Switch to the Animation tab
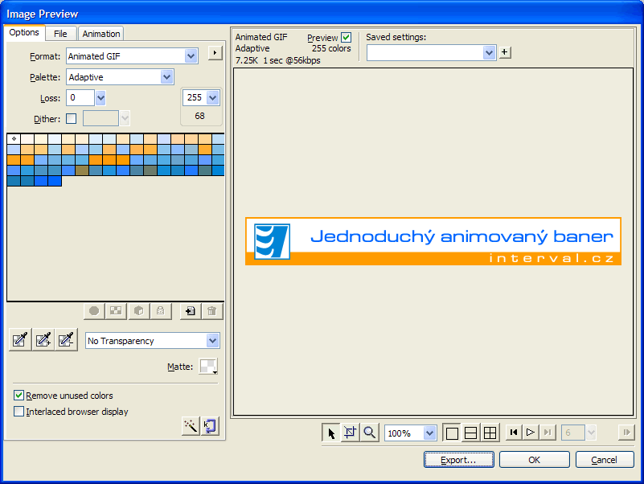The image size is (644, 484). pyautogui.click(x=101, y=34)
